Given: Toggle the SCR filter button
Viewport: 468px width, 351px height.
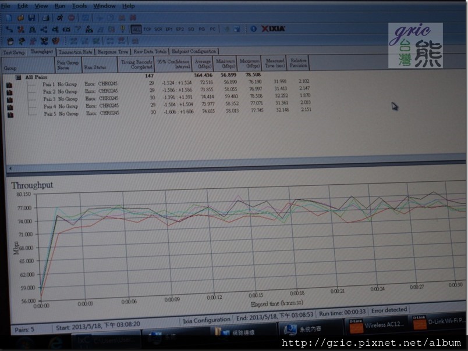Looking at the screenshot, I should tap(158, 29).
